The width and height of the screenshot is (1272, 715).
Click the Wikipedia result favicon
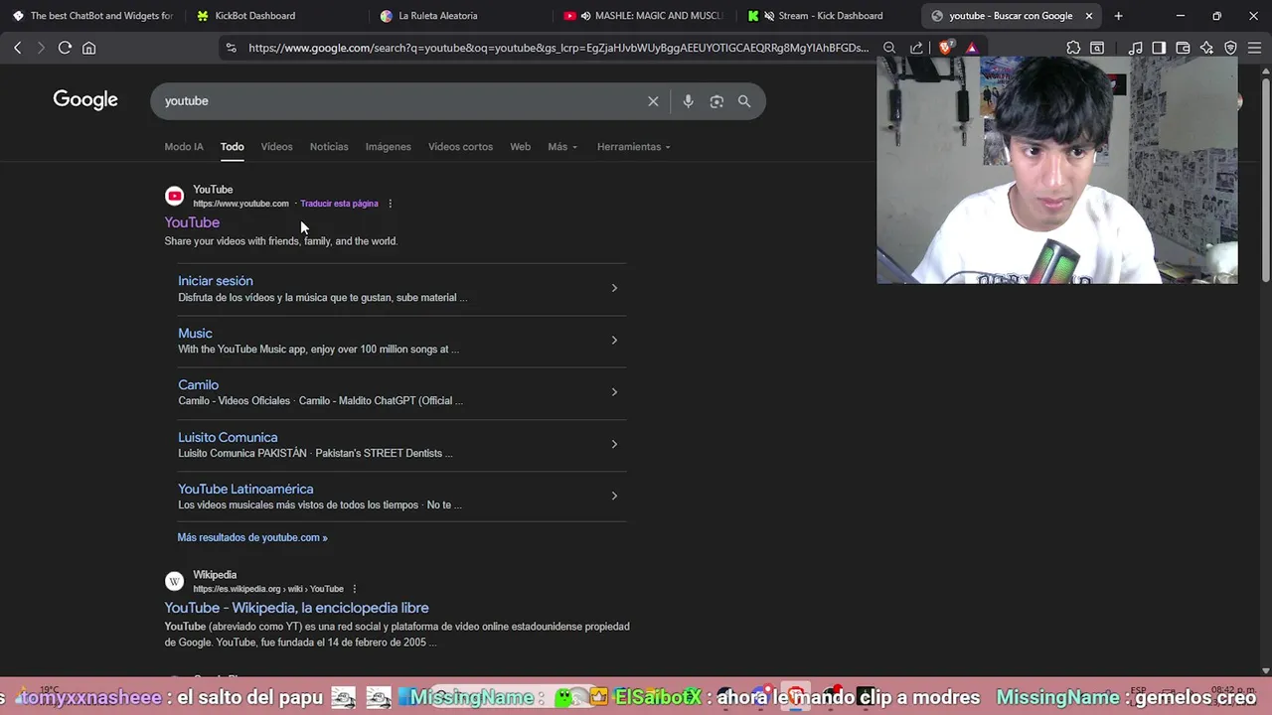point(174,581)
